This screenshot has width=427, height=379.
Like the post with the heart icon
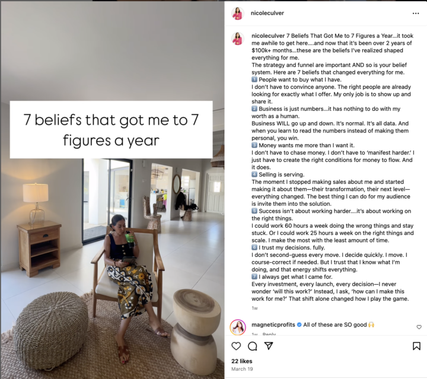(x=236, y=346)
